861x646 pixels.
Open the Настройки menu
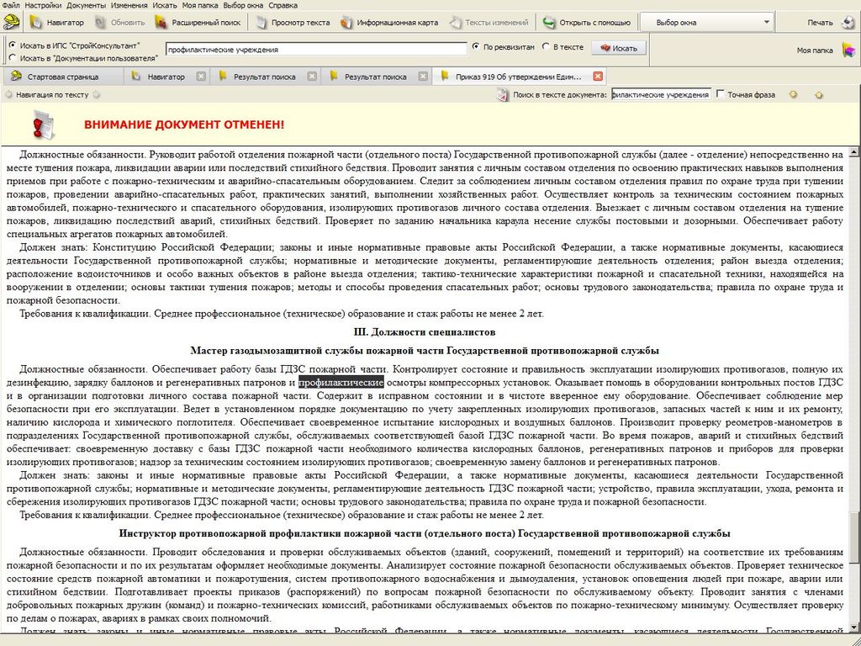[x=44, y=6]
